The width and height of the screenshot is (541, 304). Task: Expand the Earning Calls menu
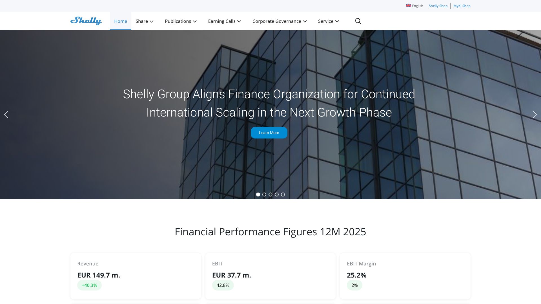pos(225,21)
